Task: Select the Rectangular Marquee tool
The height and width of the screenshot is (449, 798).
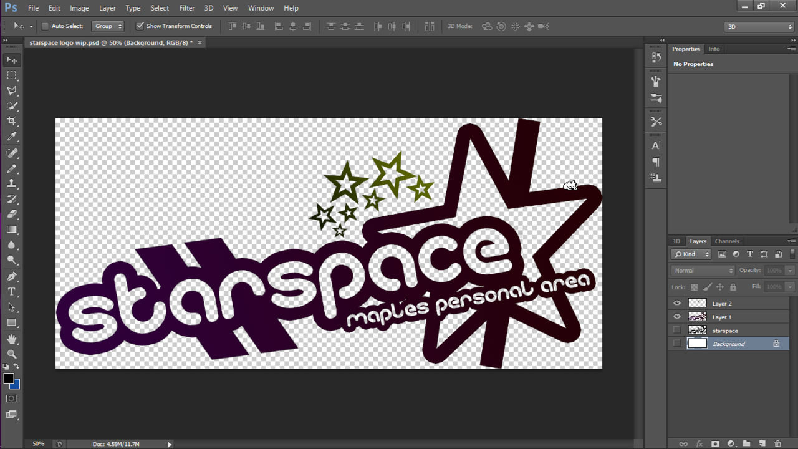Action: 12,75
